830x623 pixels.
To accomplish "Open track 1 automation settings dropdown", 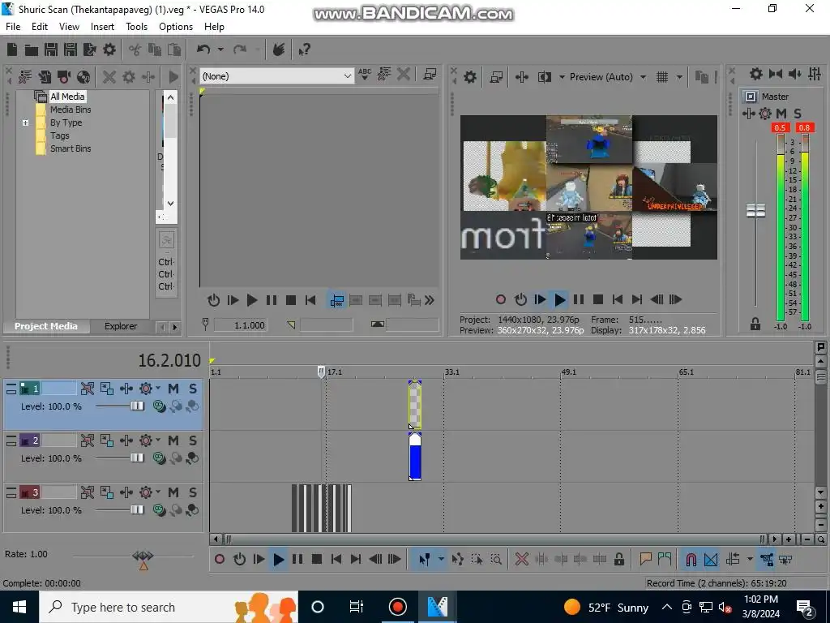I will pos(158,389).
